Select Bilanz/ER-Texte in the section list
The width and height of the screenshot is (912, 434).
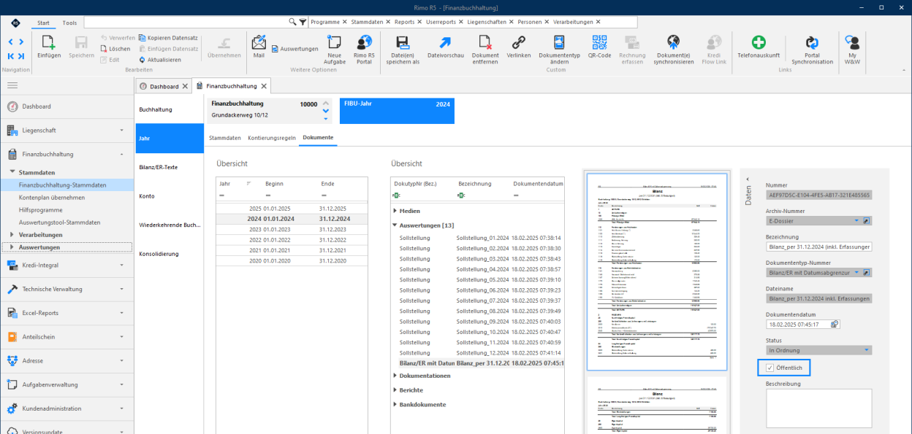coord(170,167)
